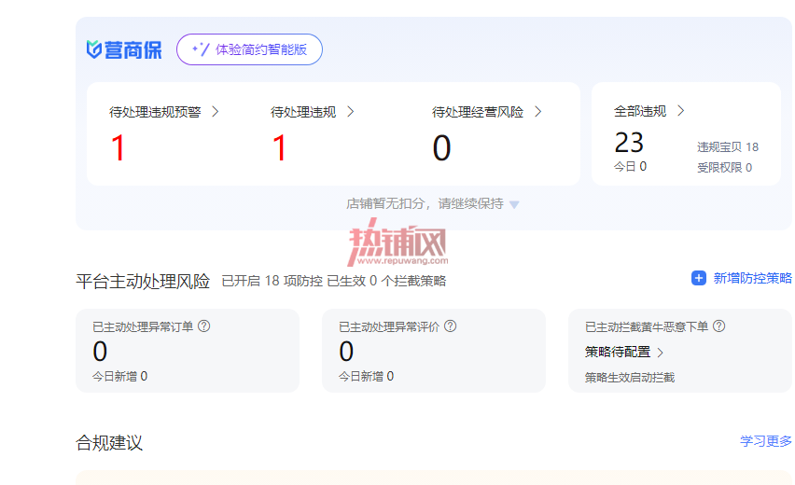The image size is (795, 485).
Task: Open 体验简约智能版 button
Action: (249, 49)
